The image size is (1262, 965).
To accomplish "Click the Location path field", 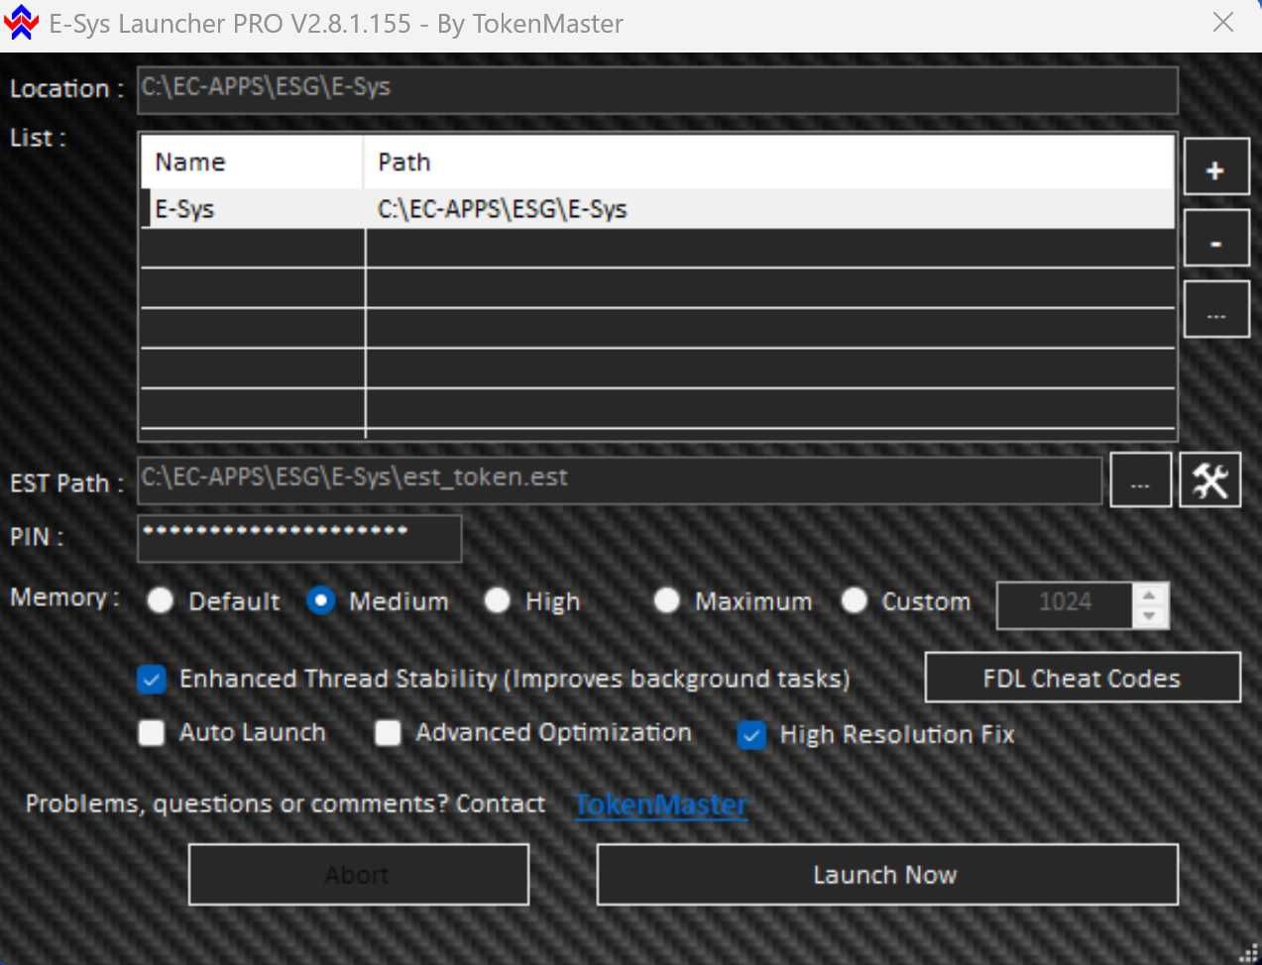I will click(657, 90).
